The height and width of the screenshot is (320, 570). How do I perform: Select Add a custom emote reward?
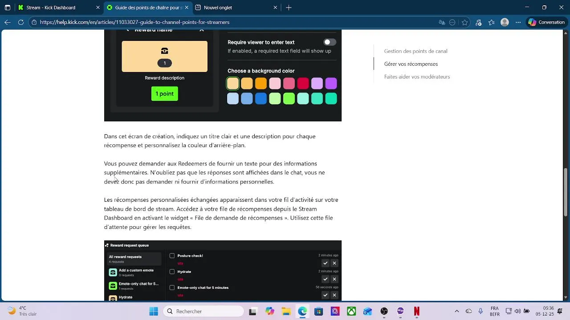click(134, 272)
